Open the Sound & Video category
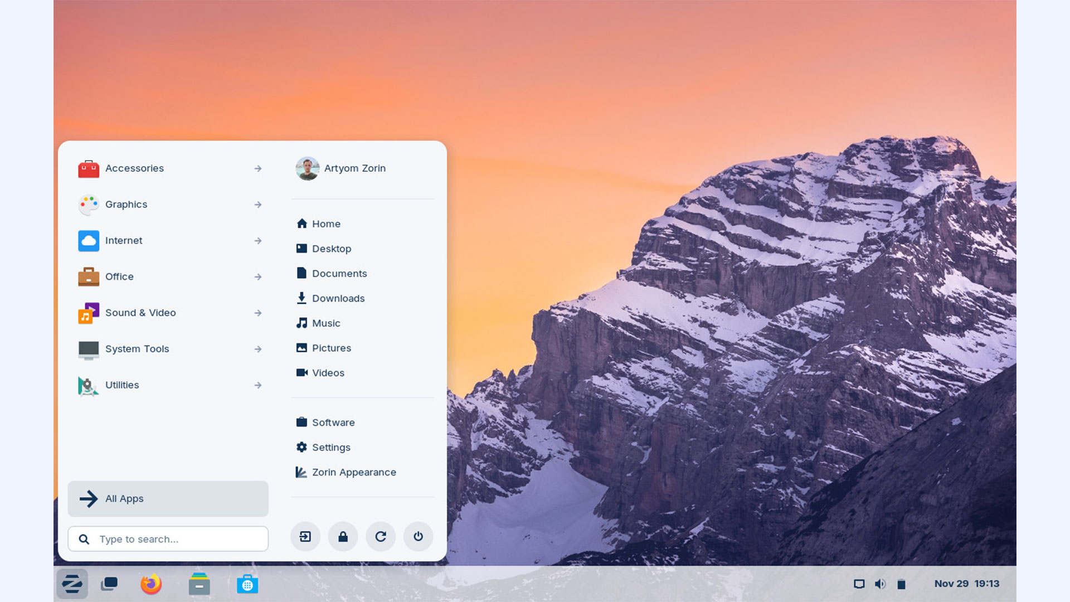1070x602 pixels. coord(168,313)
